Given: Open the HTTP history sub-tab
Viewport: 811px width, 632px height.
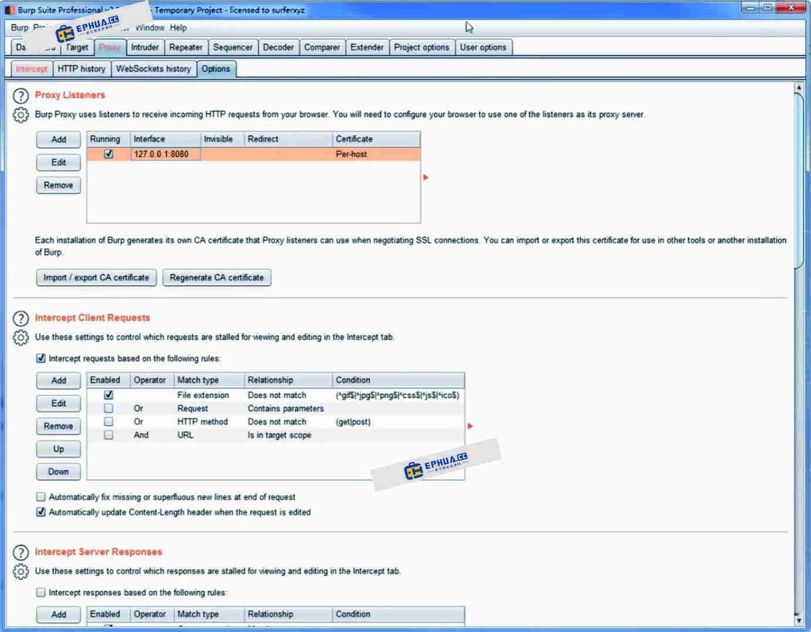Looking at the screenshot, I should [x=82, y=69].
